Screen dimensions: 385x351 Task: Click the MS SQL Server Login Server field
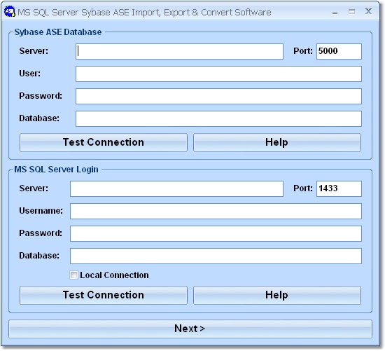[176, 188]
